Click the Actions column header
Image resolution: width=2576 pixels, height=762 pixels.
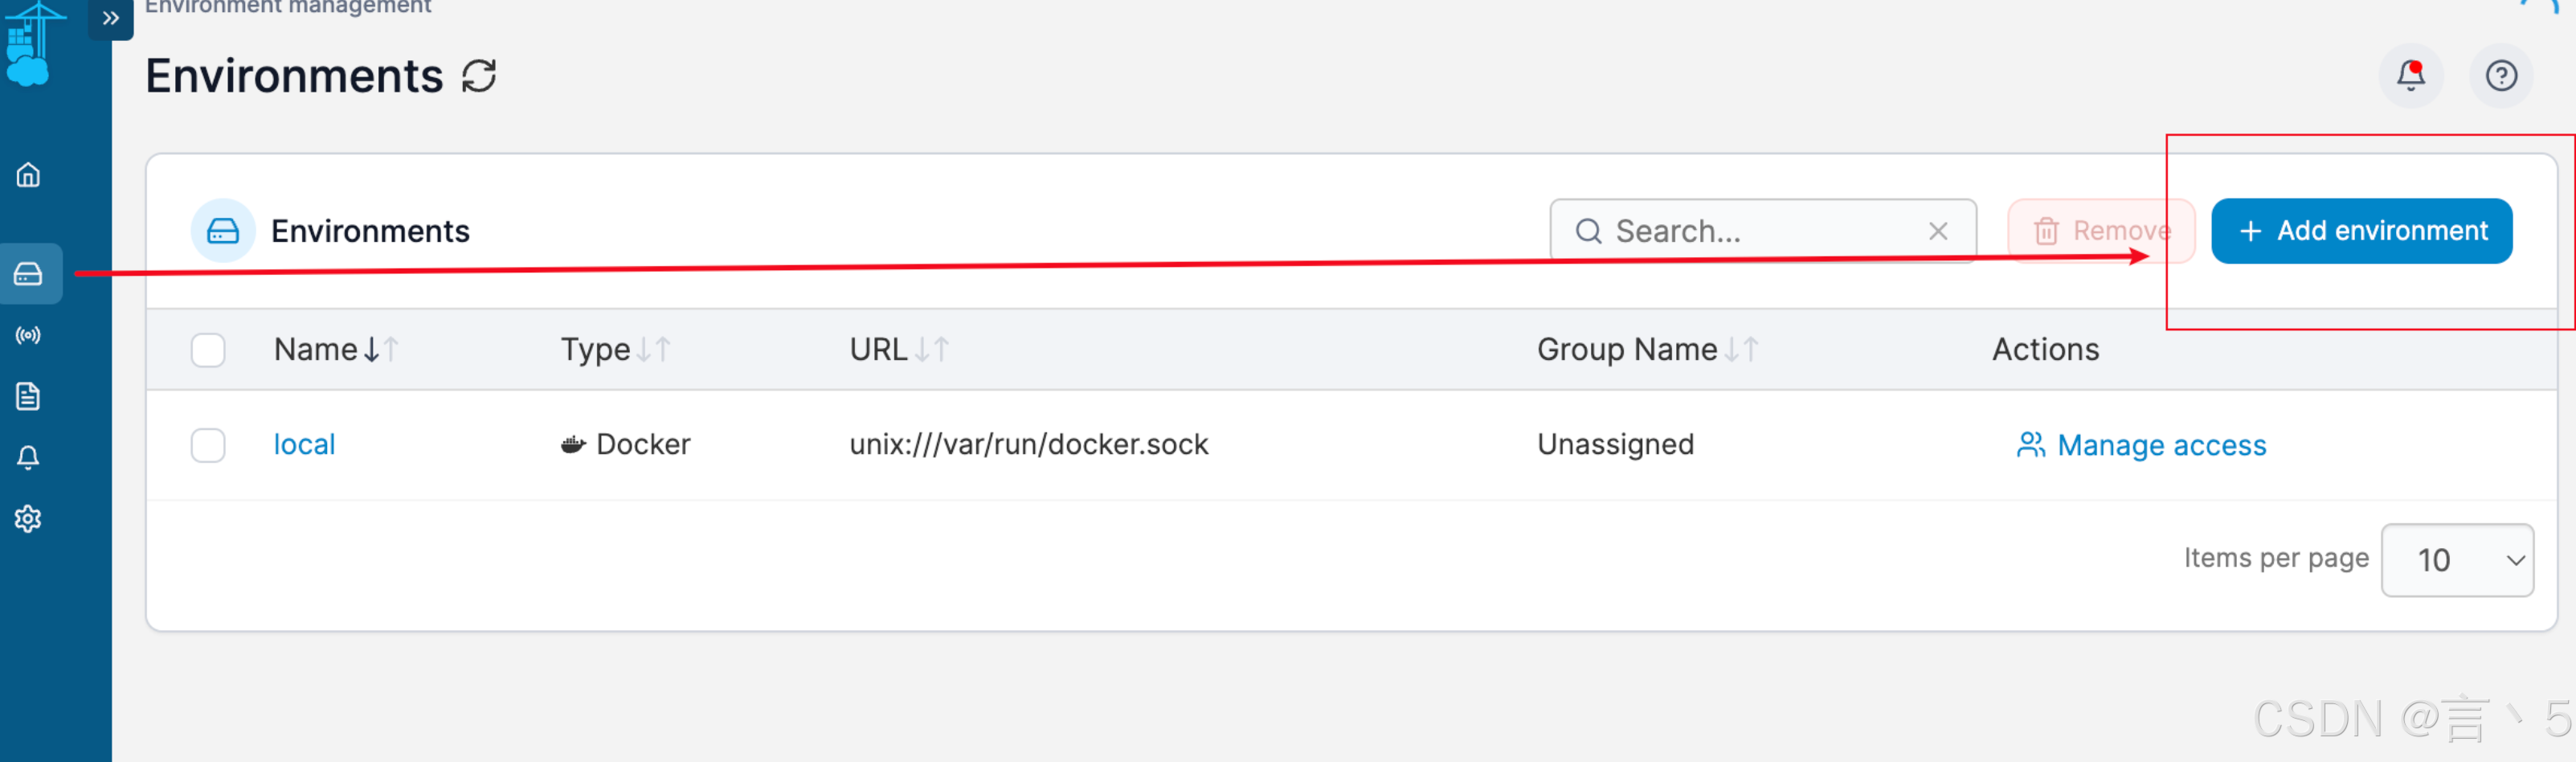tap(2045, 349)
